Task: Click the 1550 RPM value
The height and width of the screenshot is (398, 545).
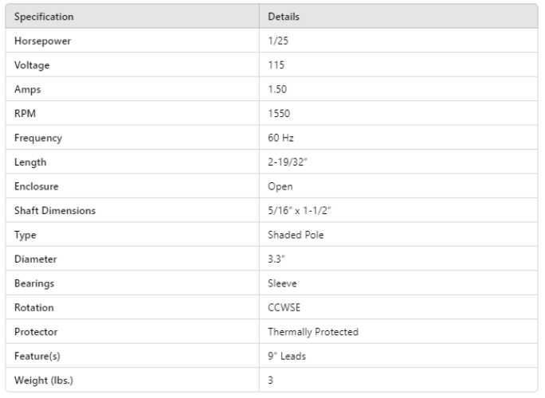Action: pos(278,114)
